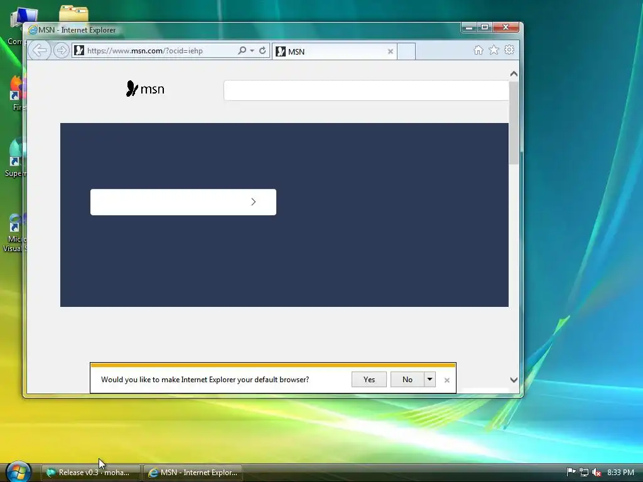Screen dimensions: 643x482
Task: Click the search magnifier in the address bar
Action: (x=242, y=50)
